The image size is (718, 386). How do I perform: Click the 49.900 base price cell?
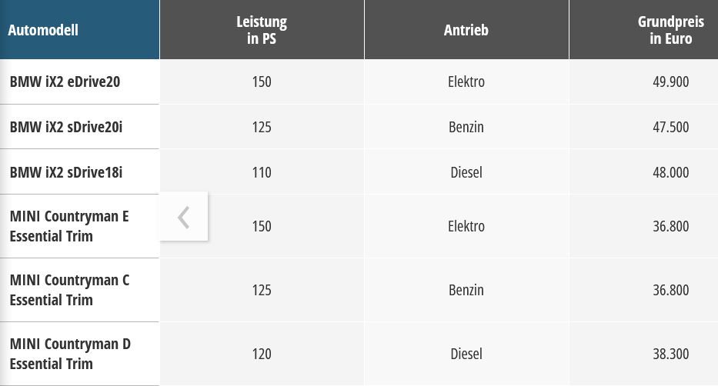(670, 82)
